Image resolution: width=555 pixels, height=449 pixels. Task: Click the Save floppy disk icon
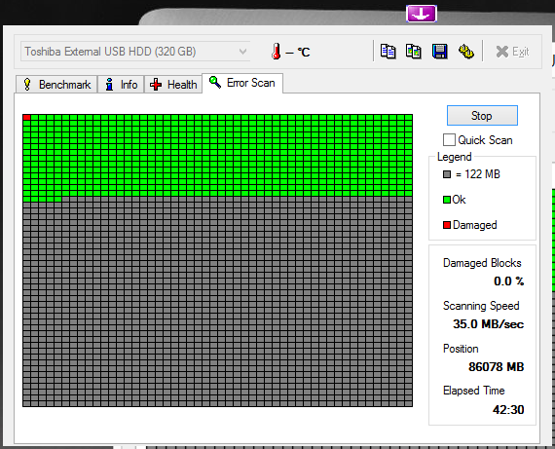439,52
